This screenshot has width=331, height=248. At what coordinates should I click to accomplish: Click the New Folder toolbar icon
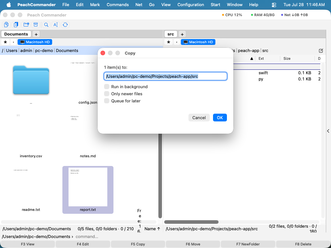tap(26, 25)
